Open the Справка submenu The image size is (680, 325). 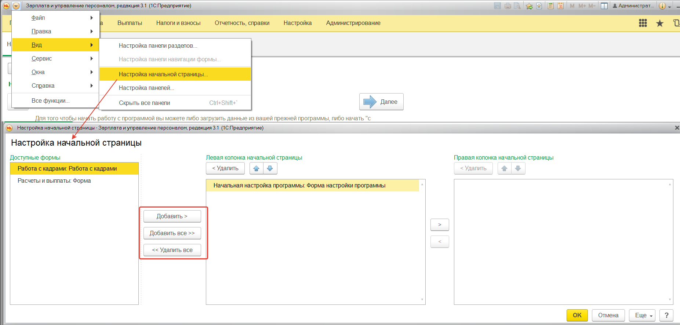56,85
